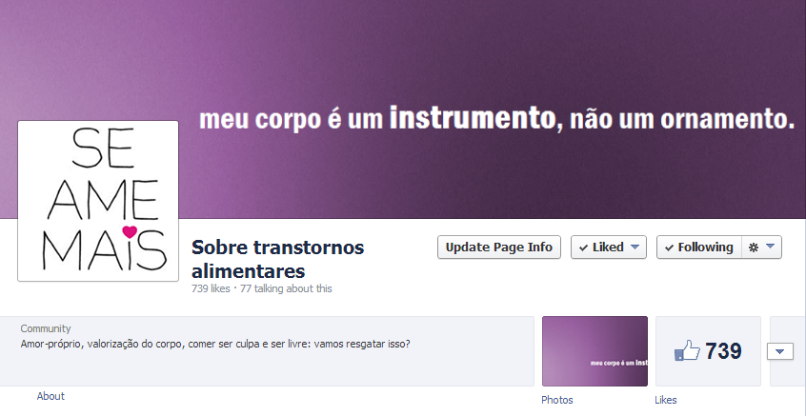Open the dropdown arrow next to gear
Viewport: 806px width, 416px height.
pos(770,247)
